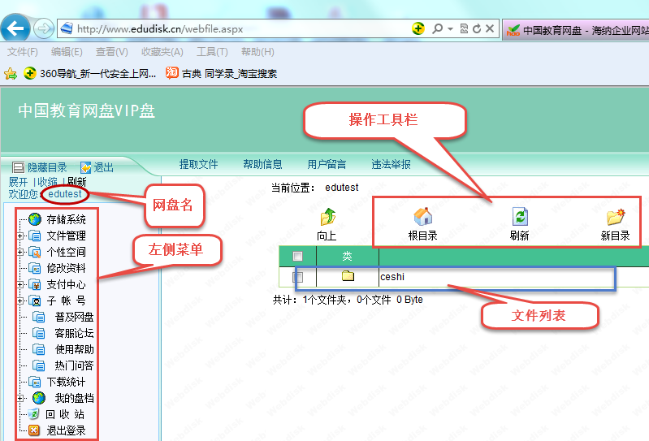The height and width of the screenshot is (441, 649).
Task: Toggle the select-all checkbox in the table header
Action: [297, 256]
